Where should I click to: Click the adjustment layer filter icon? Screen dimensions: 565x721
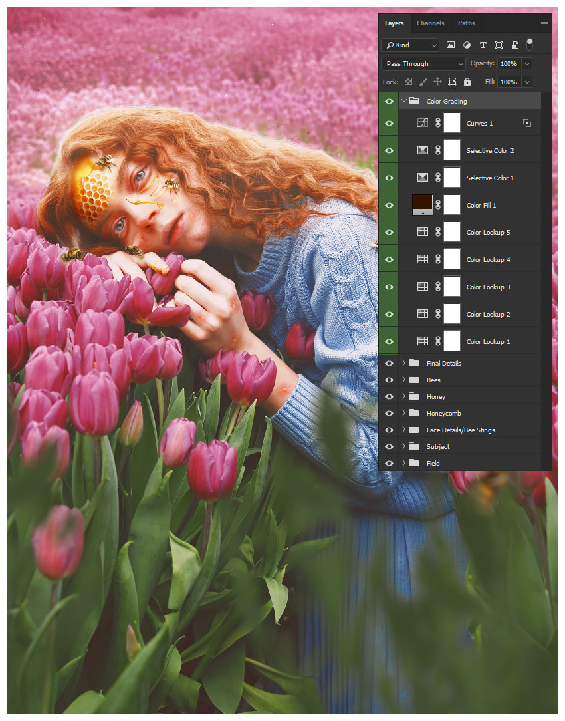coord(467,45)
